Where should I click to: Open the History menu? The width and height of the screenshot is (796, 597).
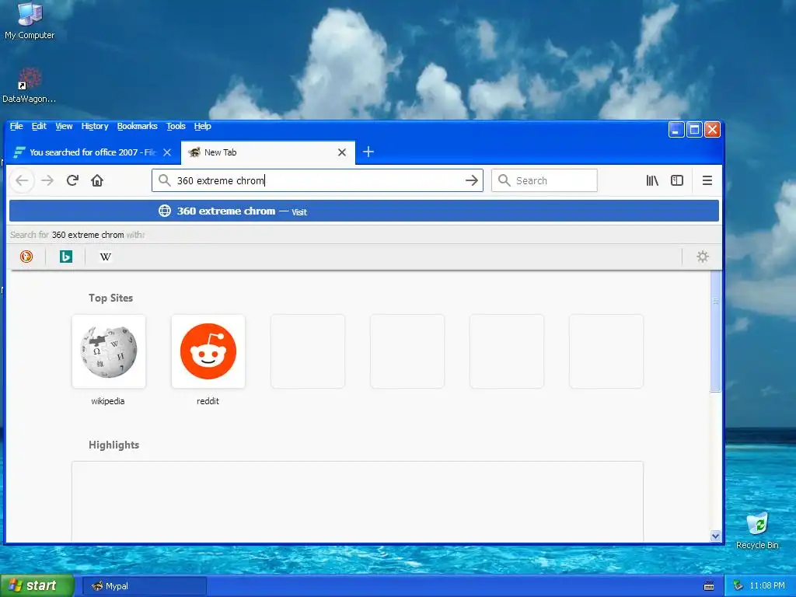[95, 126]
